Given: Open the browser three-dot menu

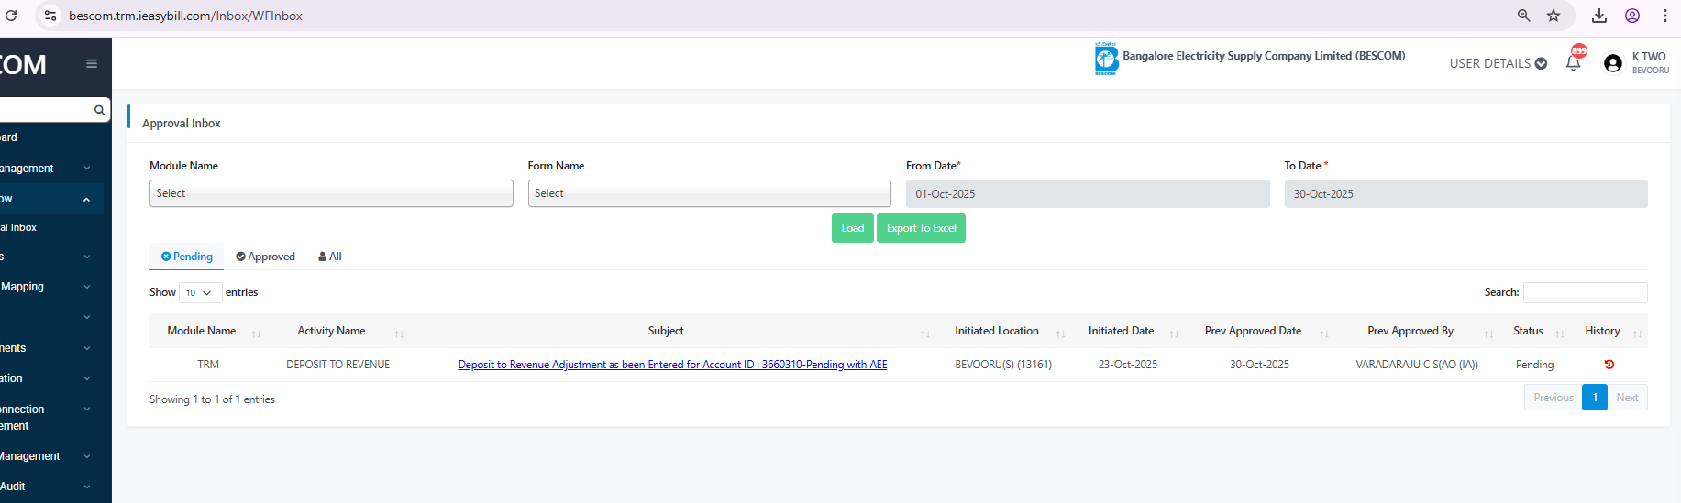Looking at the screenshot, I should 1665,16.
